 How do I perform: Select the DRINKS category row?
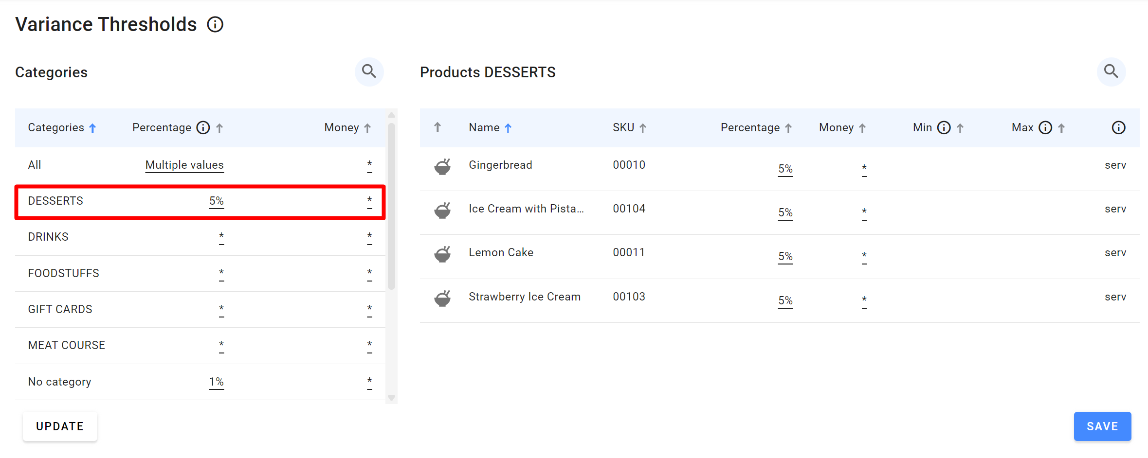tap(48, 237)
